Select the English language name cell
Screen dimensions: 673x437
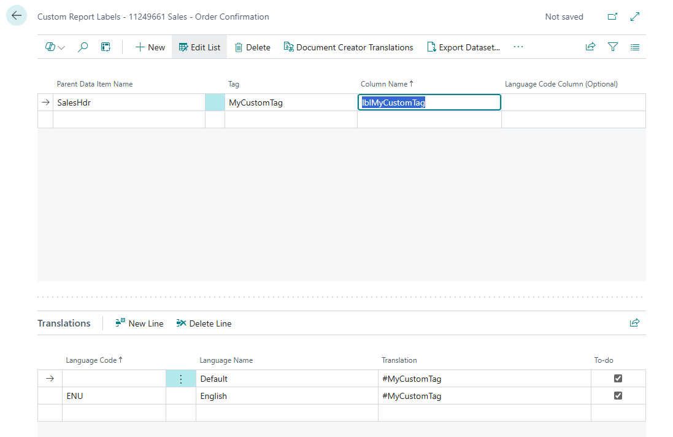coord(287,396)
